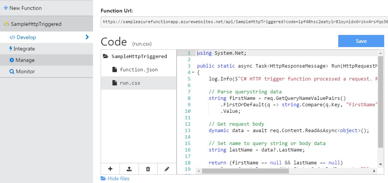Click the 'using System.Net;' code line
Screen dimensions: 388x183
pos(222,53)
